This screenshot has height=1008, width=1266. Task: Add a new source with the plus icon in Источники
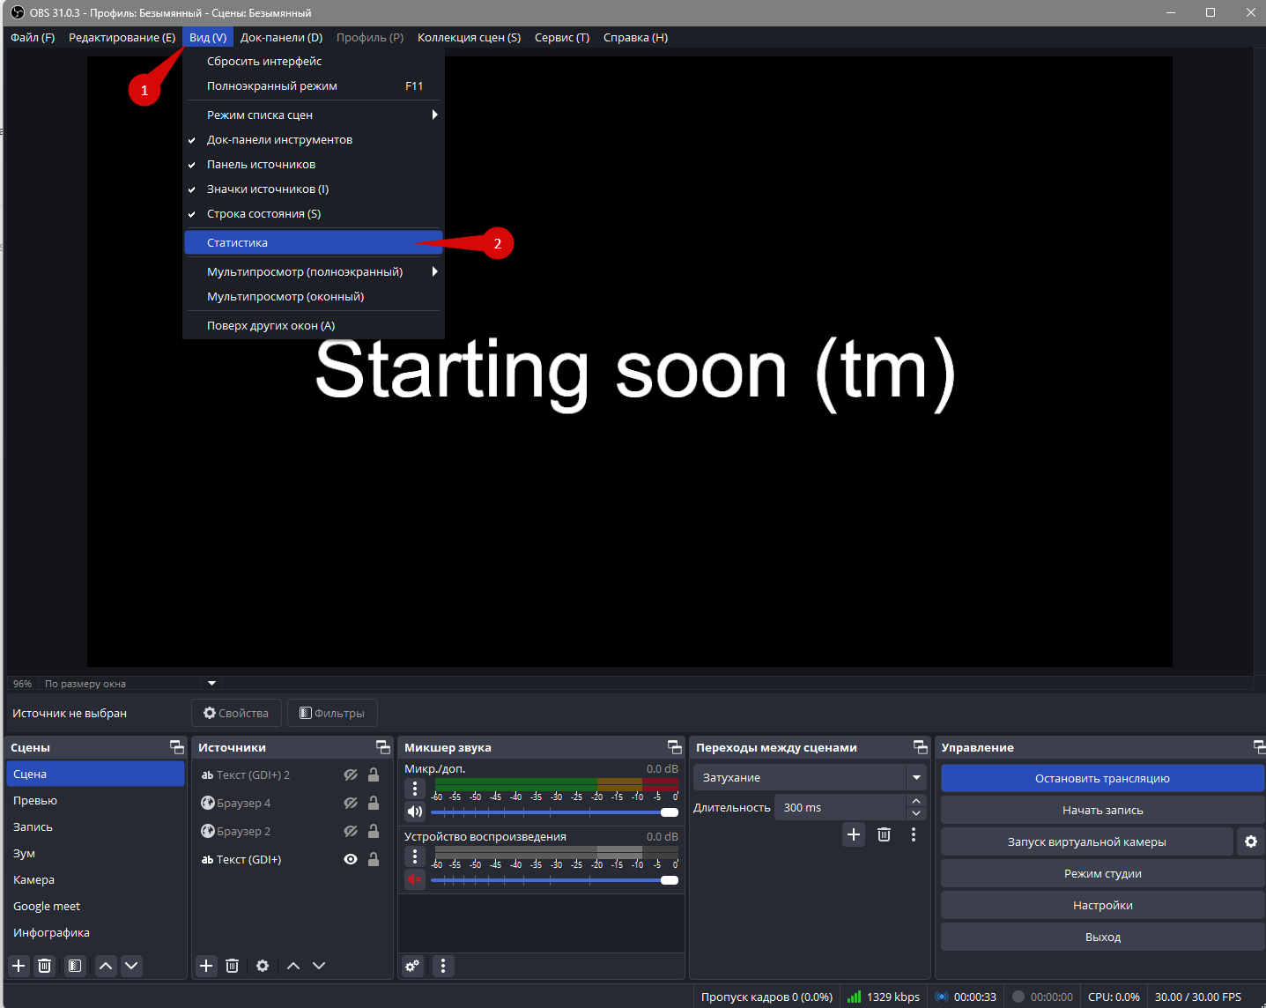[x=206, y=966]
